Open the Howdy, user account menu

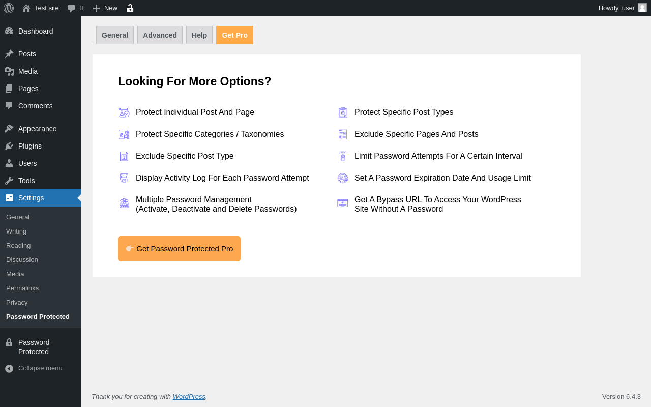coord(616,8)
